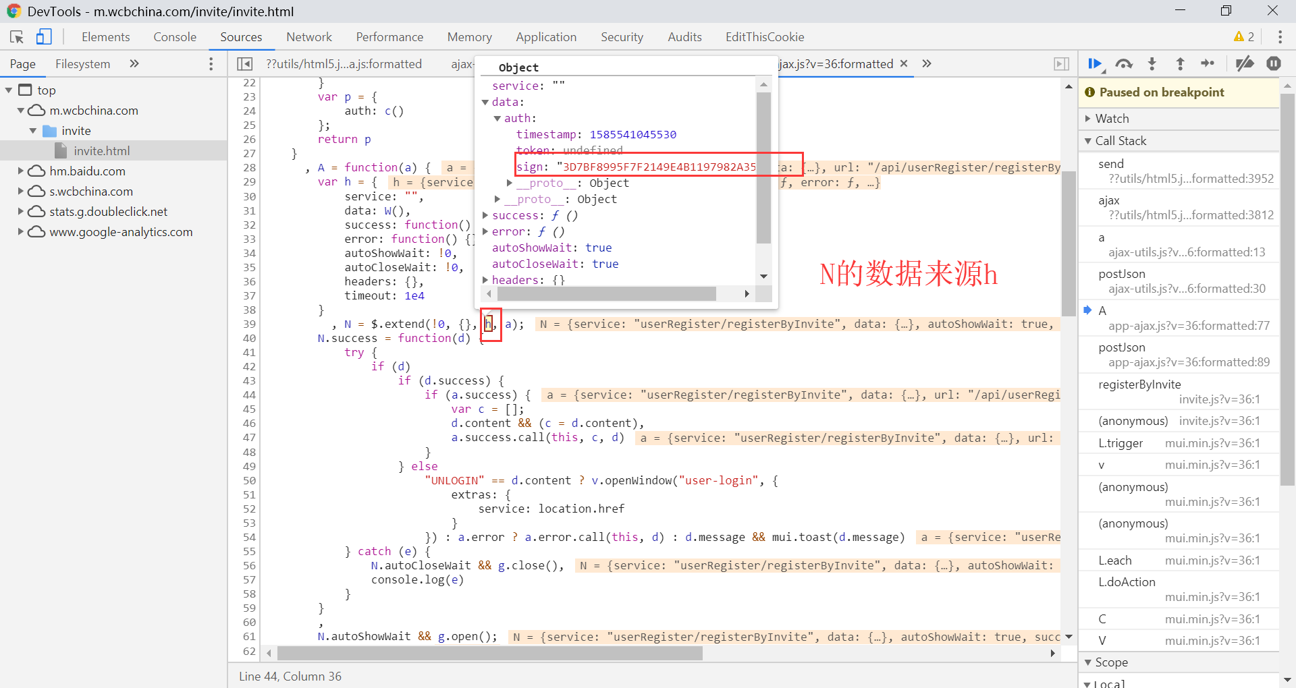Click the code editor vertical scrollbar
This screenshot has width=1296, height=688.
1069,244
